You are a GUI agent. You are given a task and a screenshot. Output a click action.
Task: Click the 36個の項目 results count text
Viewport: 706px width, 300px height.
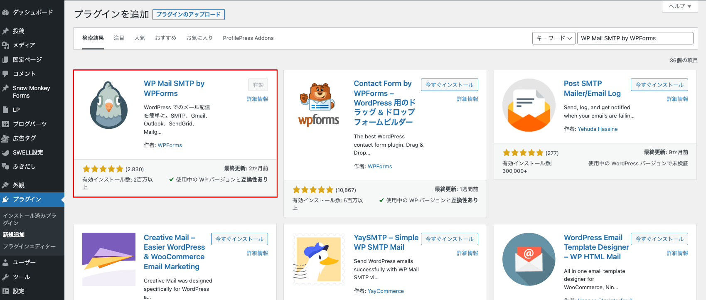[684, 61]
